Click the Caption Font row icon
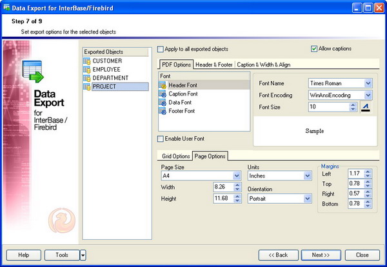 click(x=163, y=94)
